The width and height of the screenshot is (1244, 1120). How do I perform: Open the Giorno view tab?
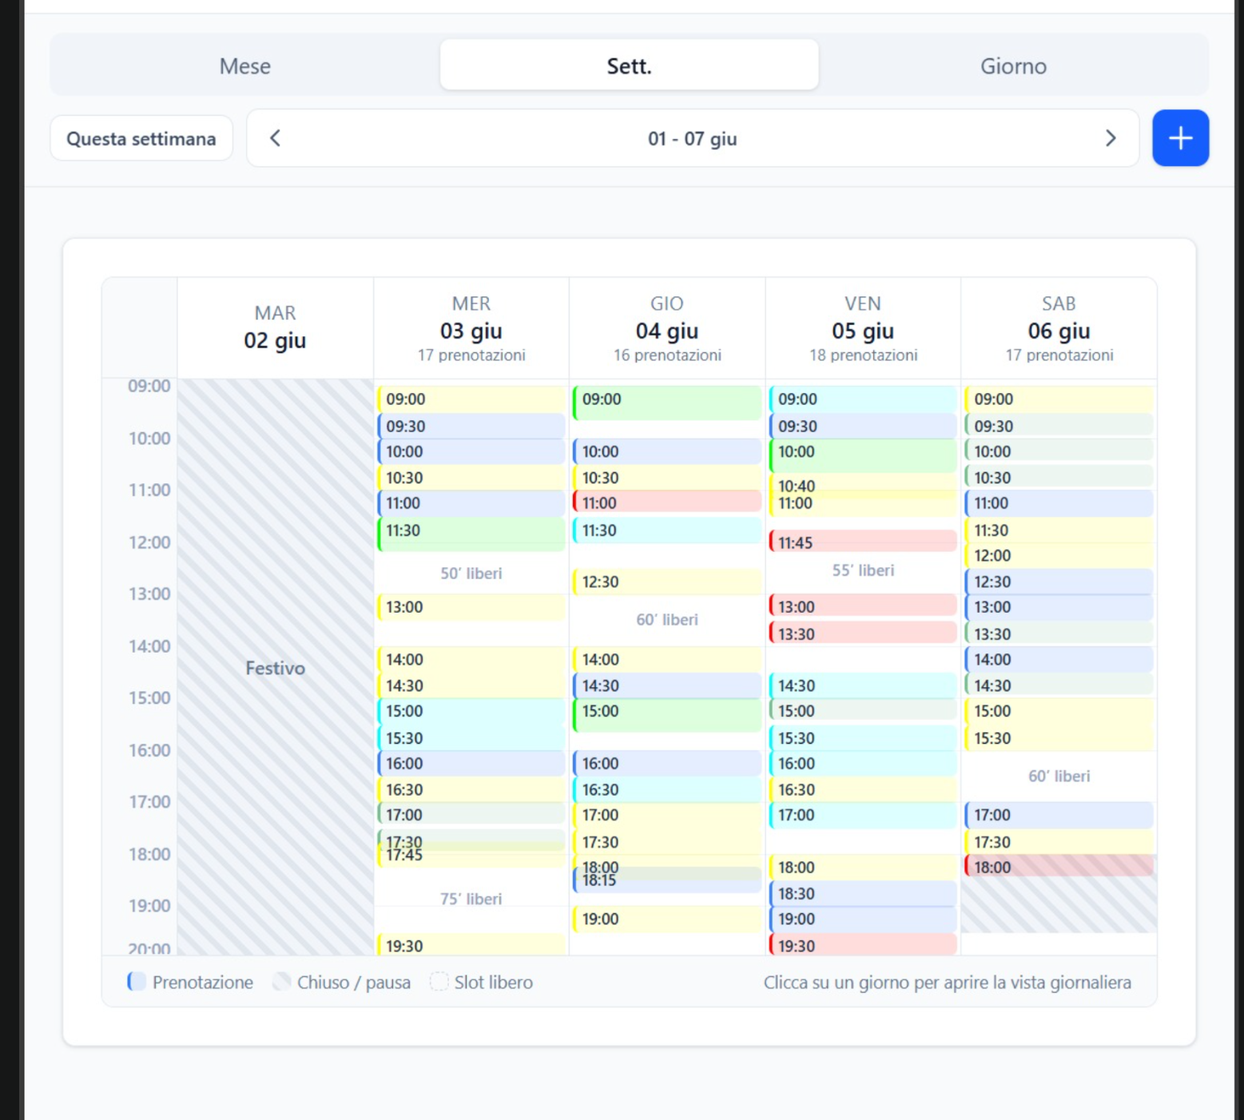coord(1013,66)
